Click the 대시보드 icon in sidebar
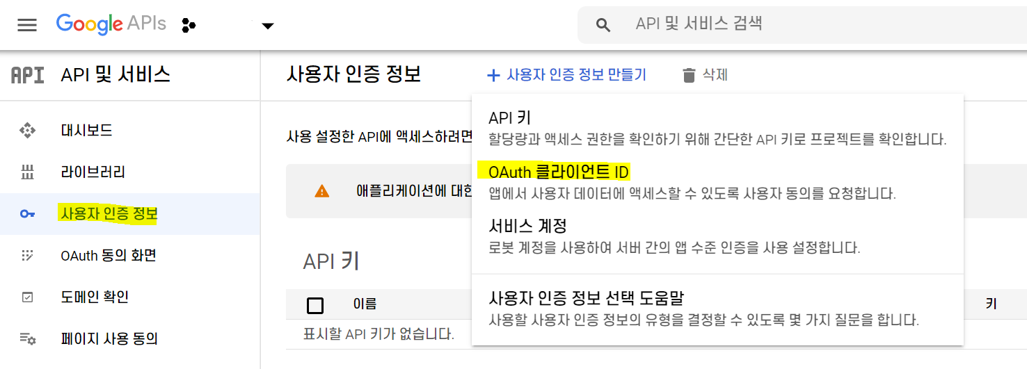The width and height of the screenshot is (1027, 369). pyautogui.click(x=27, y=130)
